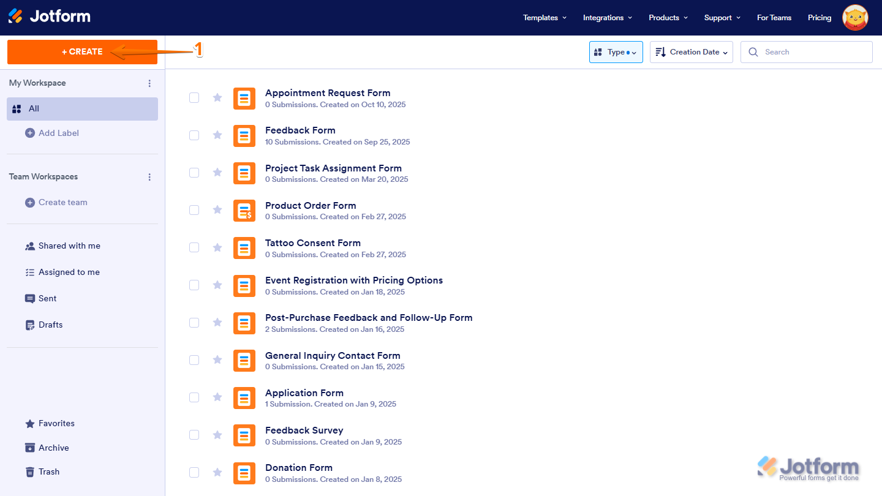Open the user avatar profile menu

pos(855,17)
